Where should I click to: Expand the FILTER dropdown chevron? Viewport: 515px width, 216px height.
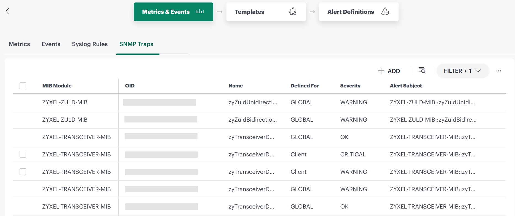pyautogui.click(x=478, y=71)
